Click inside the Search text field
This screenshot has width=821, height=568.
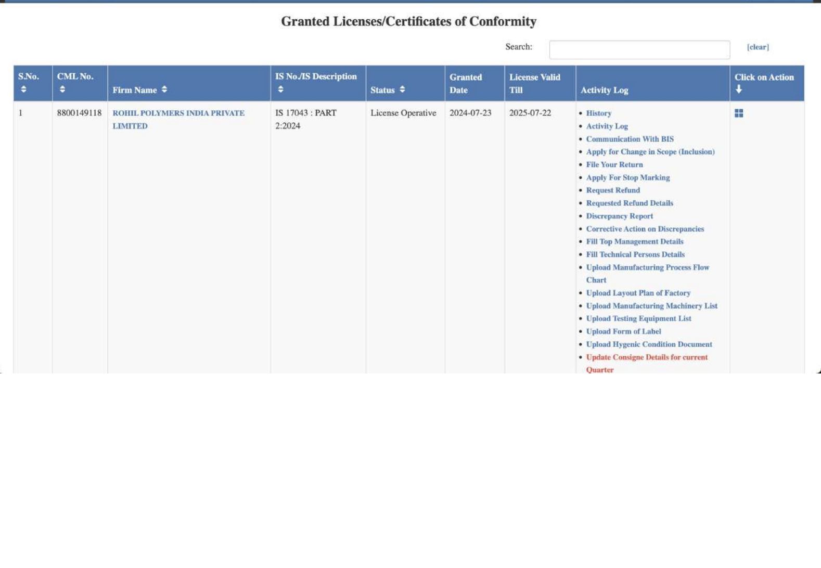click(x=639, y=50)
